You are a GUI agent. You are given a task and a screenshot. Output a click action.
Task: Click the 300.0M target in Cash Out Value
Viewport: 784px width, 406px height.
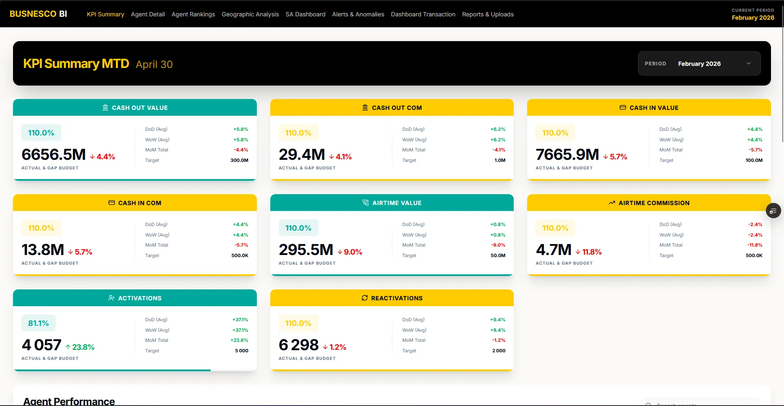pyautogui.click(x=239, y=160)
